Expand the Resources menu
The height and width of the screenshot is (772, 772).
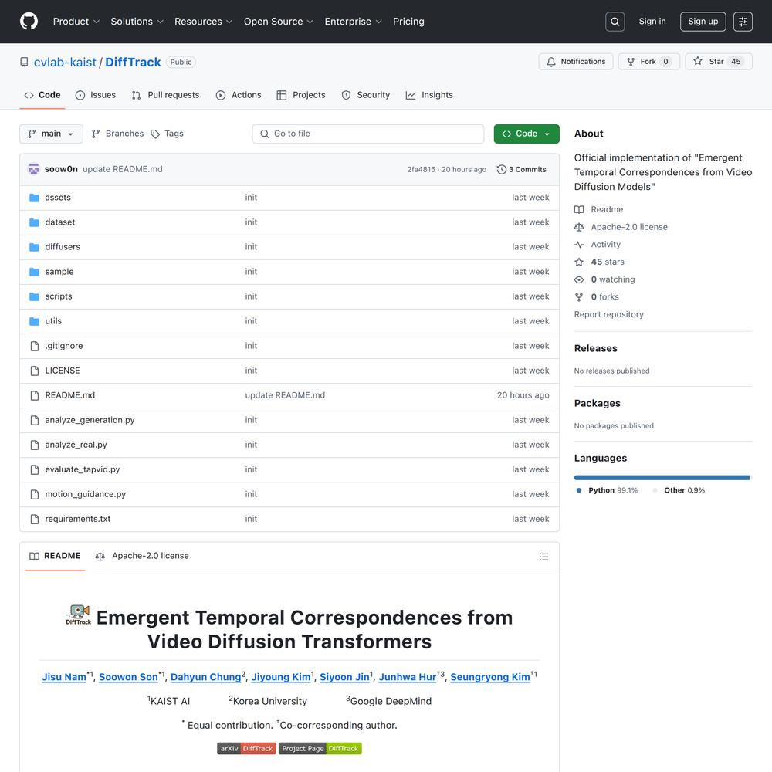click(x=203, y=22)
